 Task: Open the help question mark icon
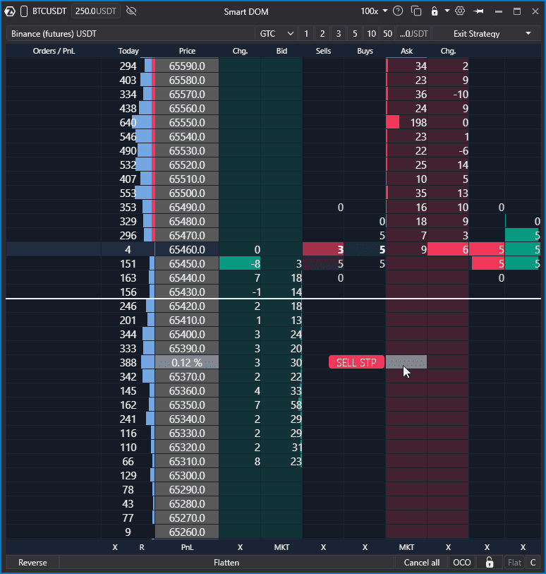[x=398, y=11]
